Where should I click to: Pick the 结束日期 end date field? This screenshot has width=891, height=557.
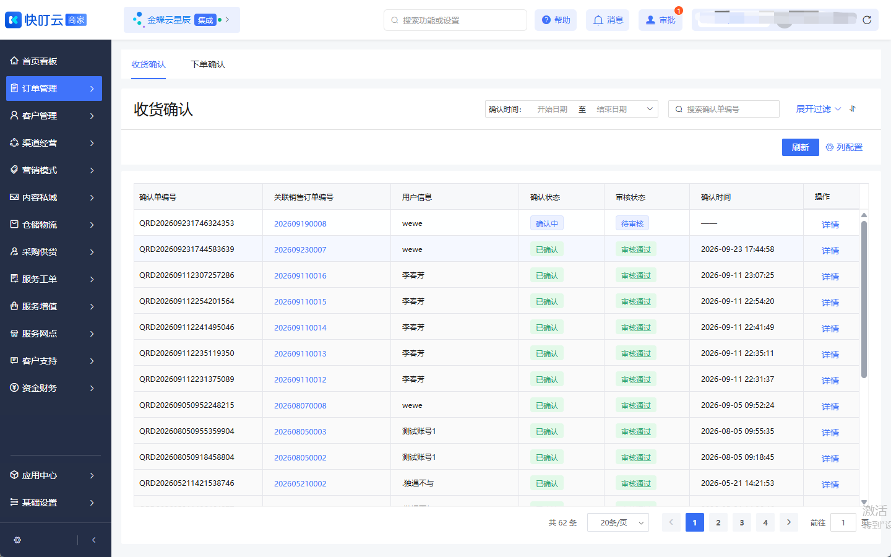(612, 110)
